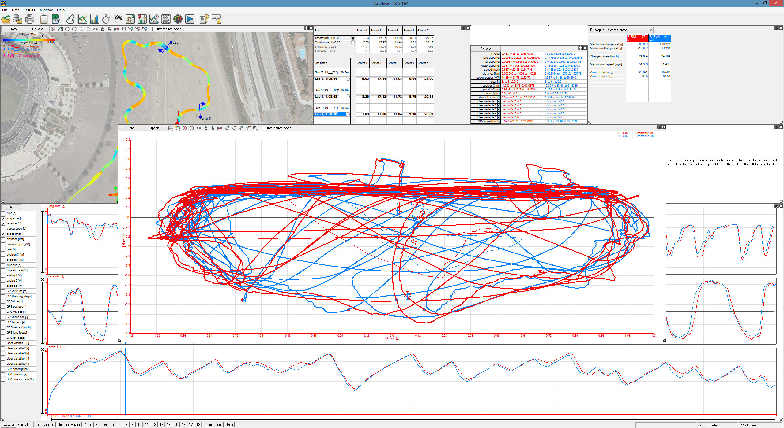Open the video camera film icon
The image size is (784, 428).
click(x=166, y=19)
